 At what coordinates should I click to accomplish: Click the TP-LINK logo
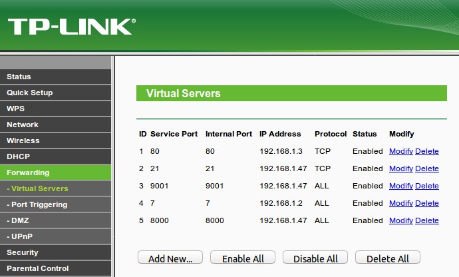click(x=71, y=27)
